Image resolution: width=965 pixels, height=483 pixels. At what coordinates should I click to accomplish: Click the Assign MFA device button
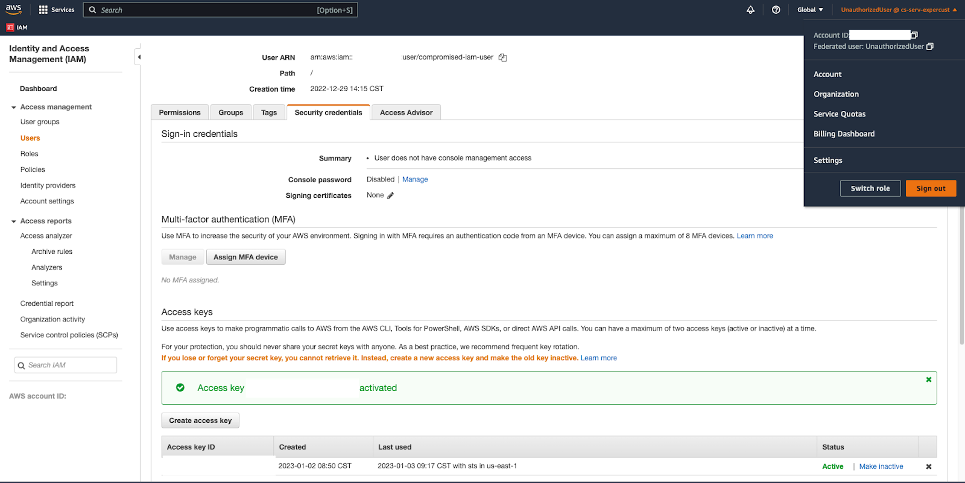tap(246, 257)
